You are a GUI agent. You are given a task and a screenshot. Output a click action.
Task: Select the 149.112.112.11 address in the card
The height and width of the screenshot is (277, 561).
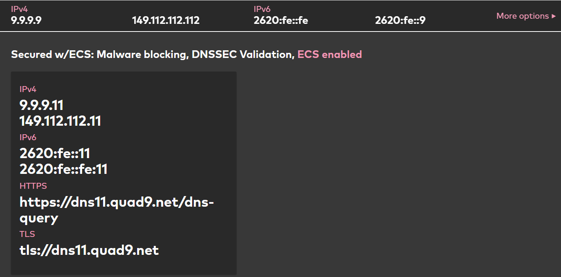(x=60, y=121)
